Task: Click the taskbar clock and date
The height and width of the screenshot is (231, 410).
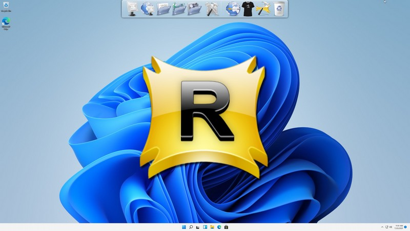Action: pos(398,227)
